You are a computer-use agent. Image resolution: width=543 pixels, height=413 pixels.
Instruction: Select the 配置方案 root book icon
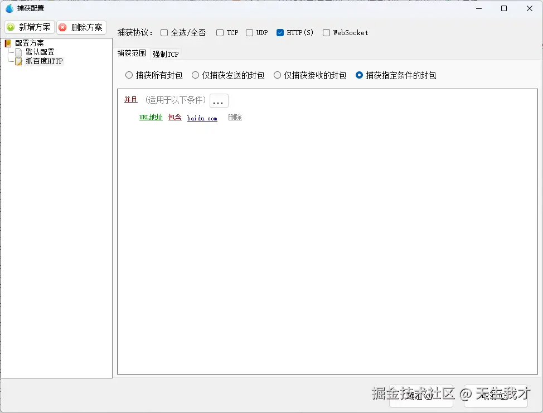click(x=8, y=43)
